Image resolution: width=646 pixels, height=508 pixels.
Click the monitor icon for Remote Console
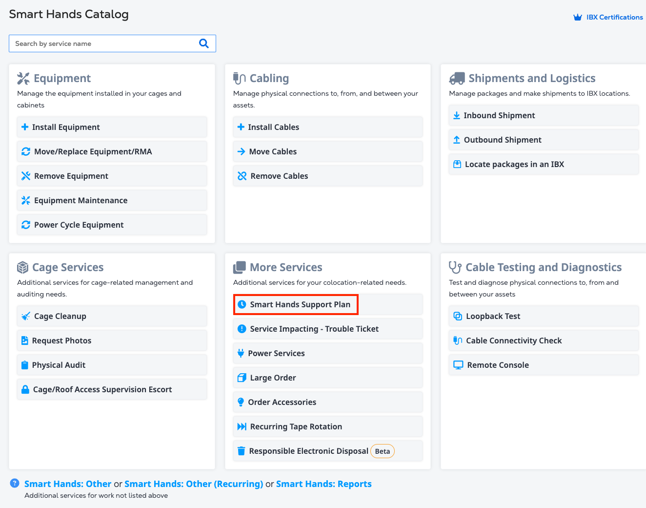458,365
